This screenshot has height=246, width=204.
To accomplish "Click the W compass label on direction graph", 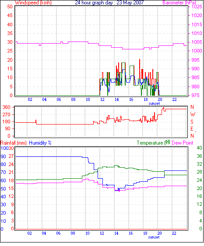I will click(193, 114).
